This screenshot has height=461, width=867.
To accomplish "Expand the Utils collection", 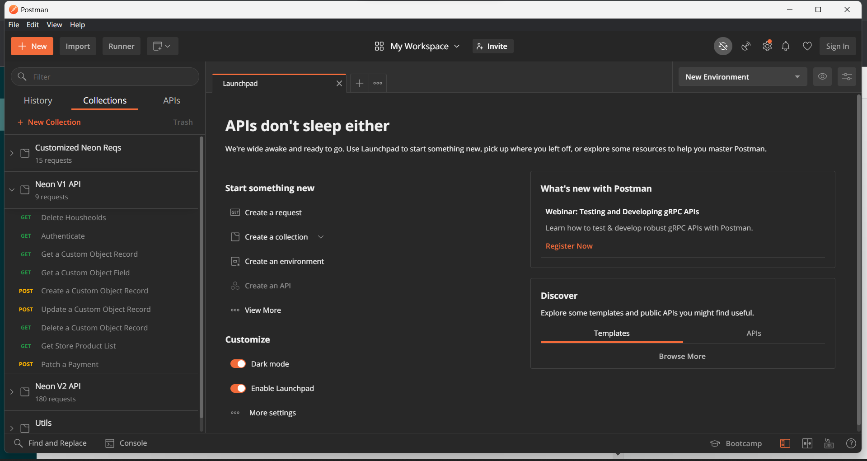I will (x=12, y=428).
